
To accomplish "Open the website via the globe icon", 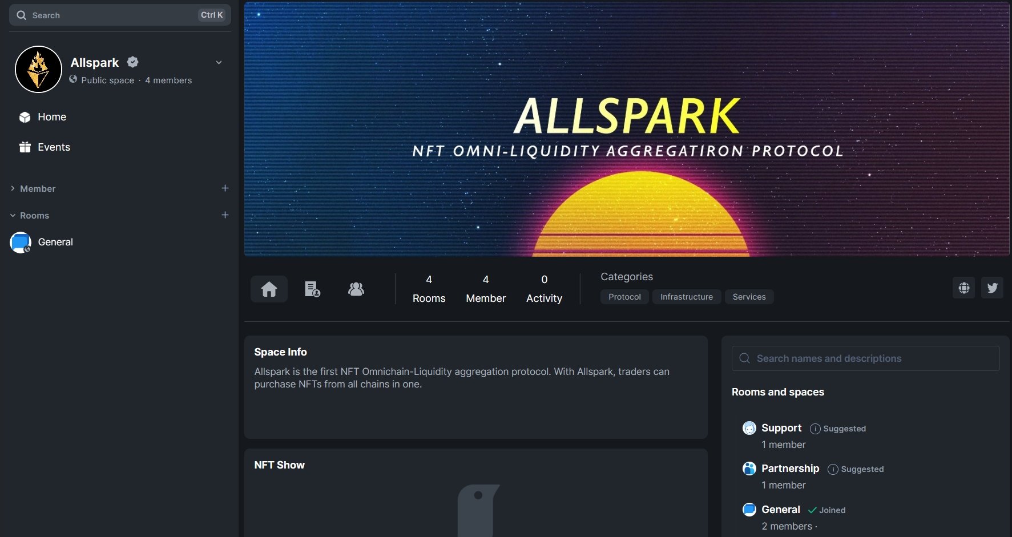I will coord(963,288).
